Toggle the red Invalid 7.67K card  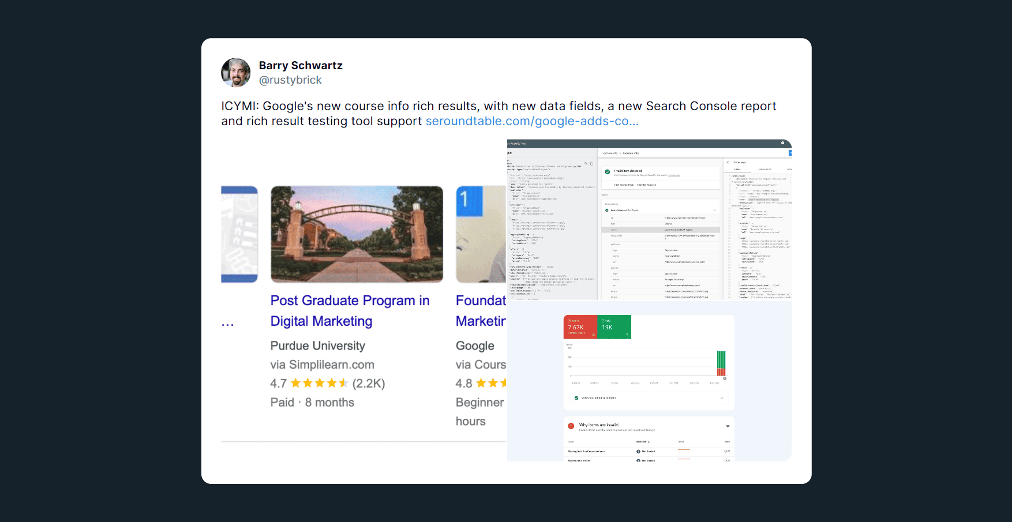[580, 327]
